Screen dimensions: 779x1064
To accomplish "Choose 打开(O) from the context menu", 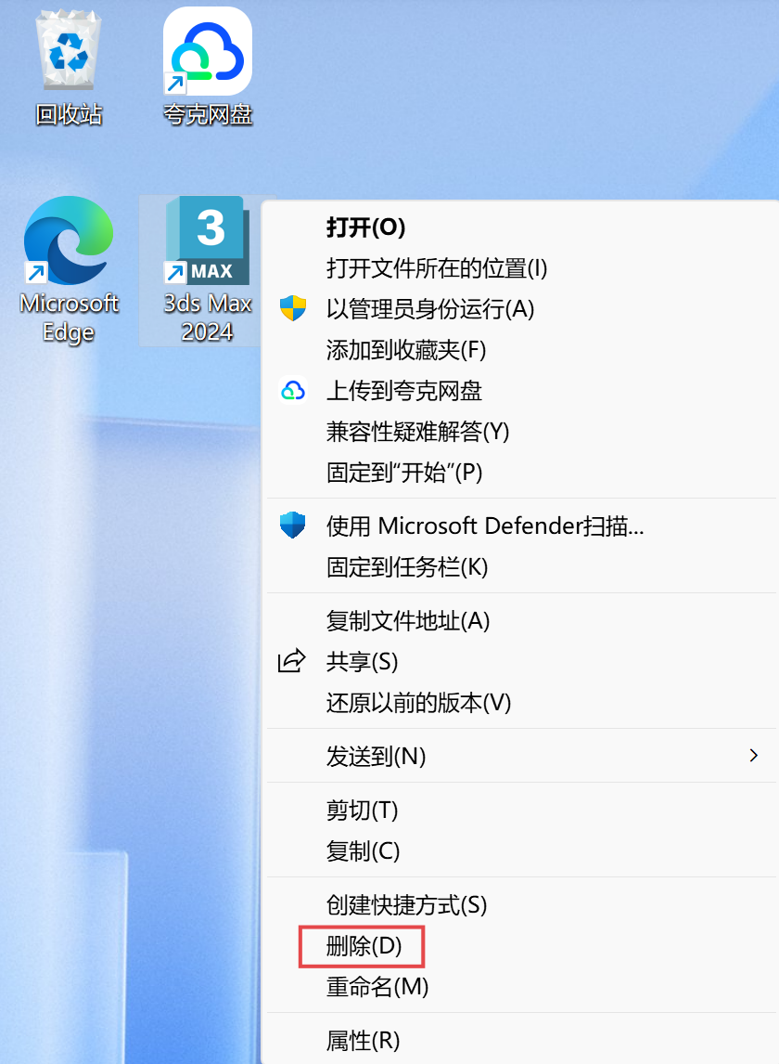I will 365,227.
